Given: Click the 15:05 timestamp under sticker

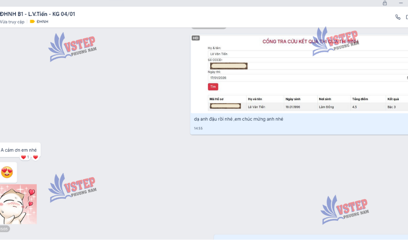Looking at the screenshot, I should click(4, 229).
